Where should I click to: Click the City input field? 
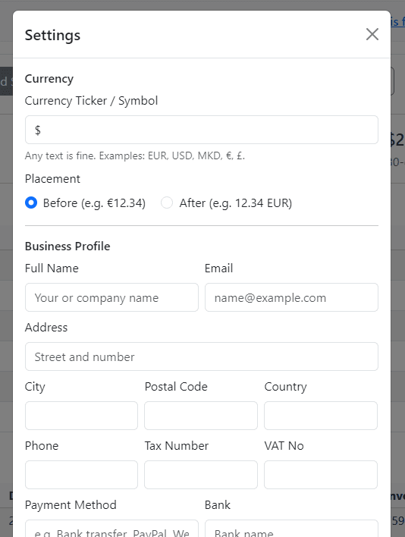(81, 416)
